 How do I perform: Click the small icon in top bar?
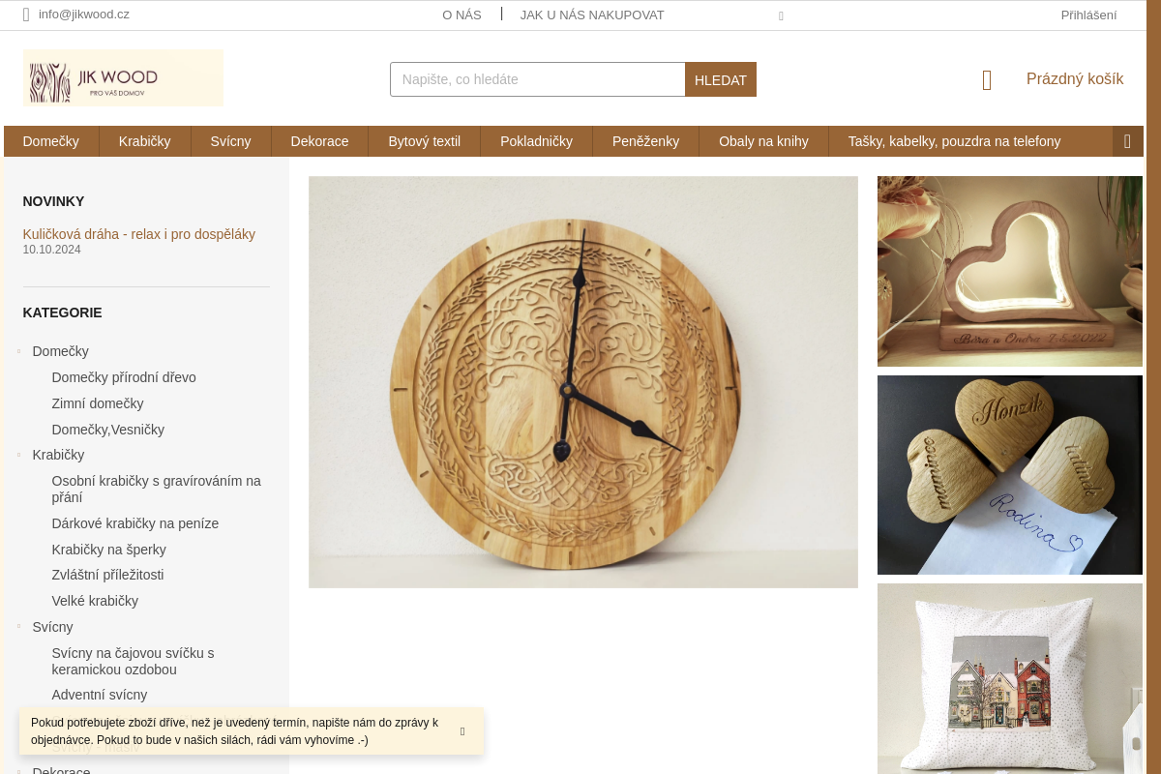781,16
